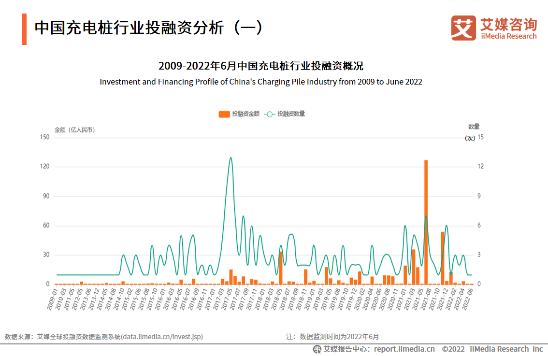The width and height of the screenshot is (548, 356).
Task: Click the iiMedia orange logo icon
Action: coord(463,28)
